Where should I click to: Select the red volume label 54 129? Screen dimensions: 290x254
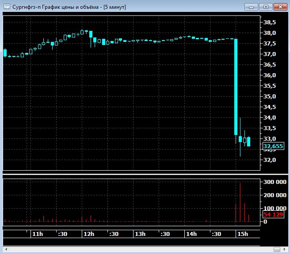click(x=273, y=214)
